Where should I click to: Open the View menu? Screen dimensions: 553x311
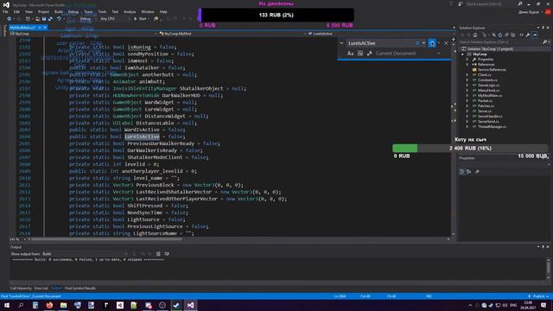click(29, 11)
